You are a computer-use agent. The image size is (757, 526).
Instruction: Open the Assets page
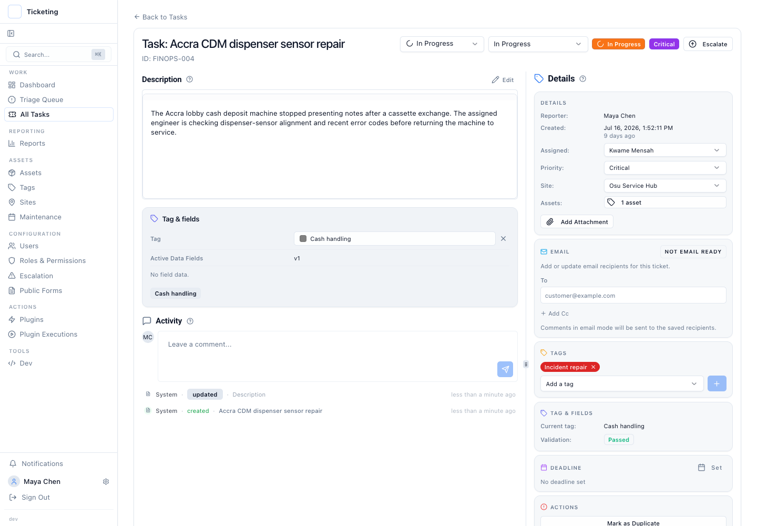pos(30,173)
